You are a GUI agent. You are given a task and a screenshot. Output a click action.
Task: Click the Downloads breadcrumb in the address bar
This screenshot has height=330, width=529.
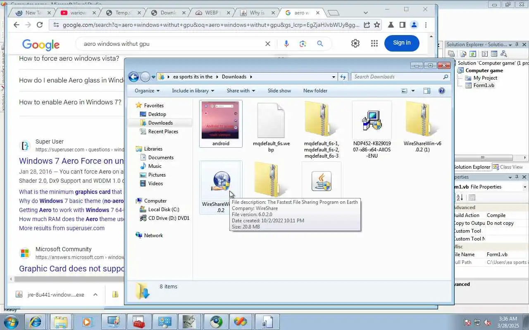coord(234,77)
